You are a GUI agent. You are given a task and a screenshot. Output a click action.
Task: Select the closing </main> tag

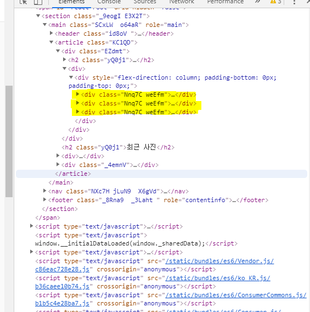(61, 182)
